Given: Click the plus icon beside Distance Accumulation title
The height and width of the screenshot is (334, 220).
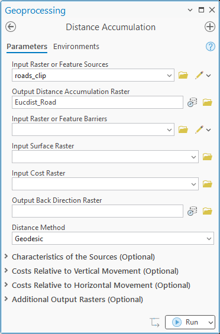Looking at the screenshot, I should coord(210,27).
